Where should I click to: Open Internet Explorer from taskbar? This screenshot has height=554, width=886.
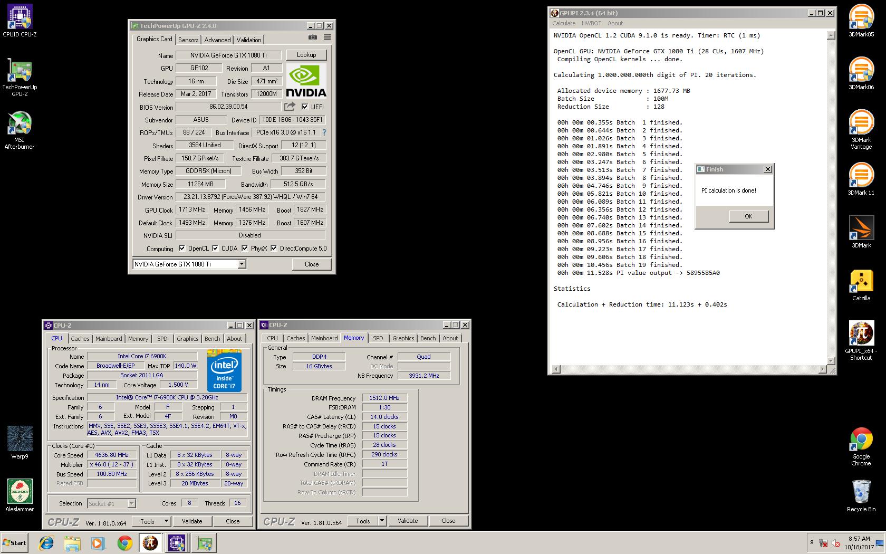point(46,543)
